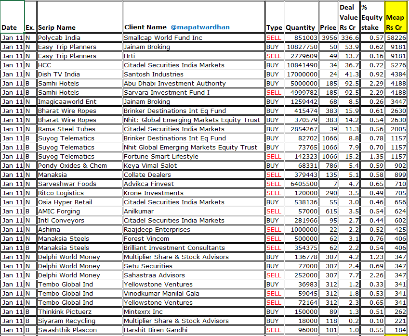
Task: Click the 'Price' column header
Action: pyautogui.click(x=328, y=17)
